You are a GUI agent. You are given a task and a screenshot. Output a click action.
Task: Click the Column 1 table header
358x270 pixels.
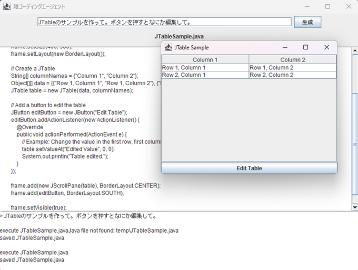click(x=205, y=60)
